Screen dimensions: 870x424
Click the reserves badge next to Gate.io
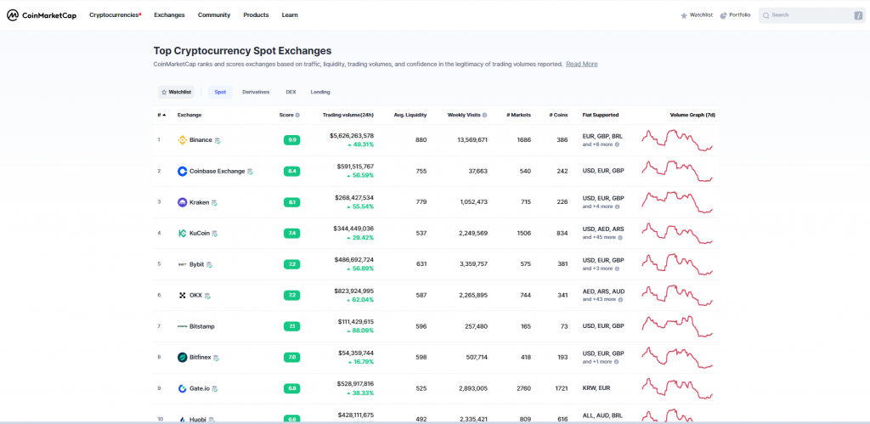[x=214, y=389]
